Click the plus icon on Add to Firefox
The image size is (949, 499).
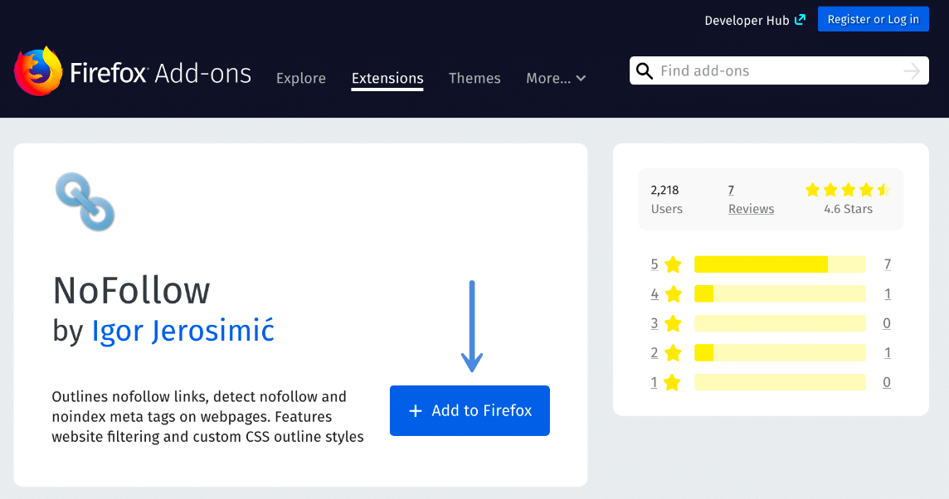pos(415,410)
